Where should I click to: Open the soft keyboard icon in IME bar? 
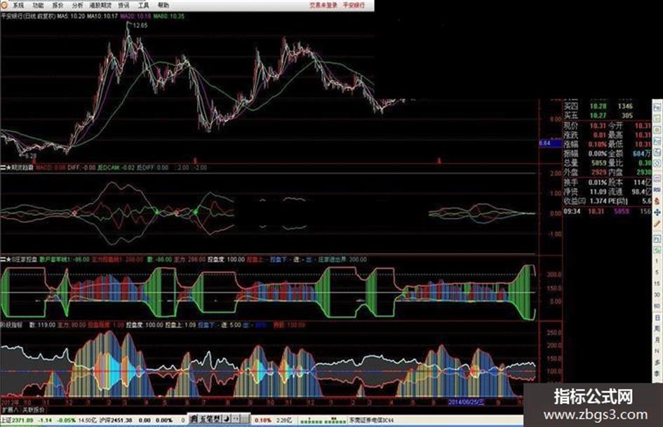245,419
